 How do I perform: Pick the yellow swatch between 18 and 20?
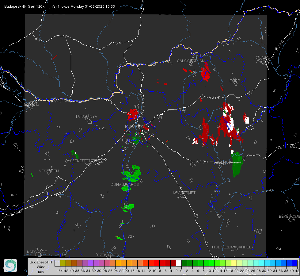tap(234, 263)
